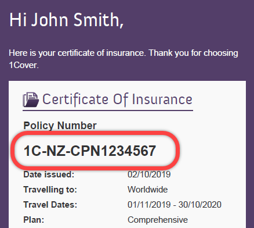This screenshot has height=228, width=254.
Task: Click the Date issued label
Action: pyautogui.click(x=49, y=174)
